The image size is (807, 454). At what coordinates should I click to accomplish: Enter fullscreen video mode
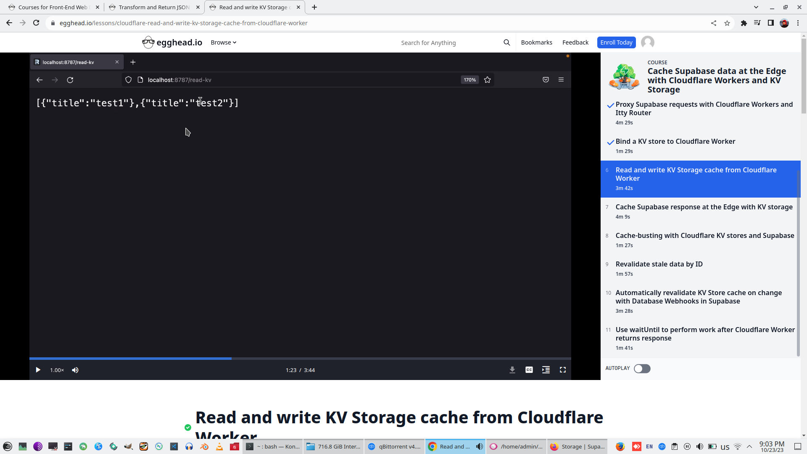562,370
